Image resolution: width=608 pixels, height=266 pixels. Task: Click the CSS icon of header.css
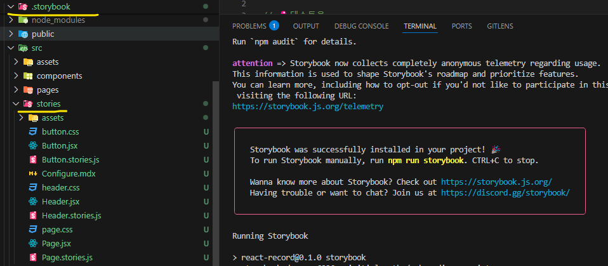pos(33,188)
